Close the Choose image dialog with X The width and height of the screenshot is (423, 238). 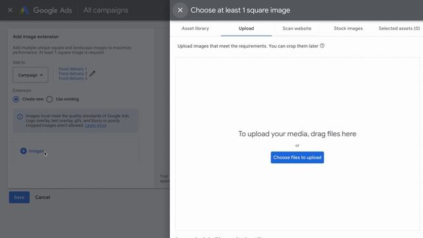pyautogui.click(x=180, y=11)
